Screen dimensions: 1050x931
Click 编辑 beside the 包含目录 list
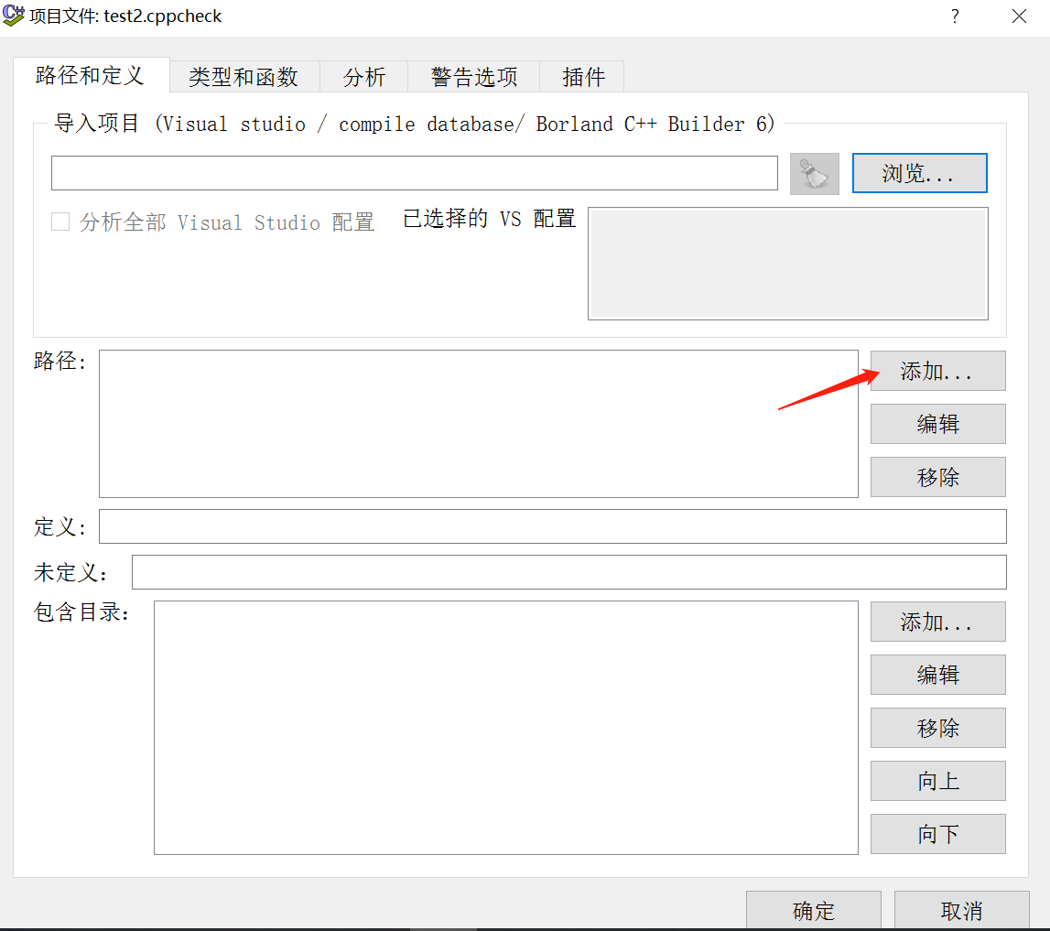pos(937,675)
